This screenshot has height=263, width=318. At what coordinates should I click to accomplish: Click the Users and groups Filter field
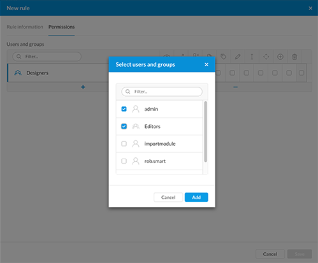[x=47, y=57]
